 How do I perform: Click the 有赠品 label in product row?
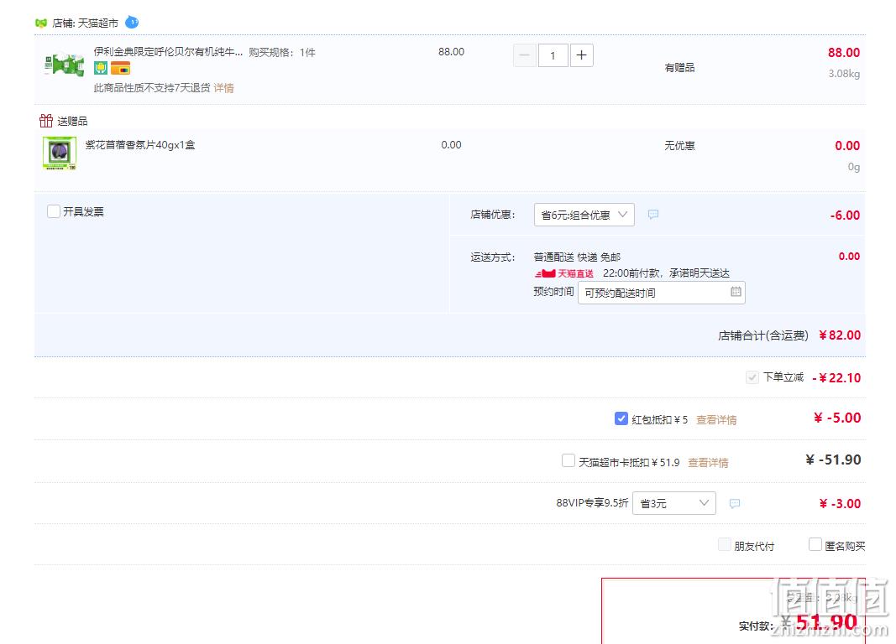(679, 68)
